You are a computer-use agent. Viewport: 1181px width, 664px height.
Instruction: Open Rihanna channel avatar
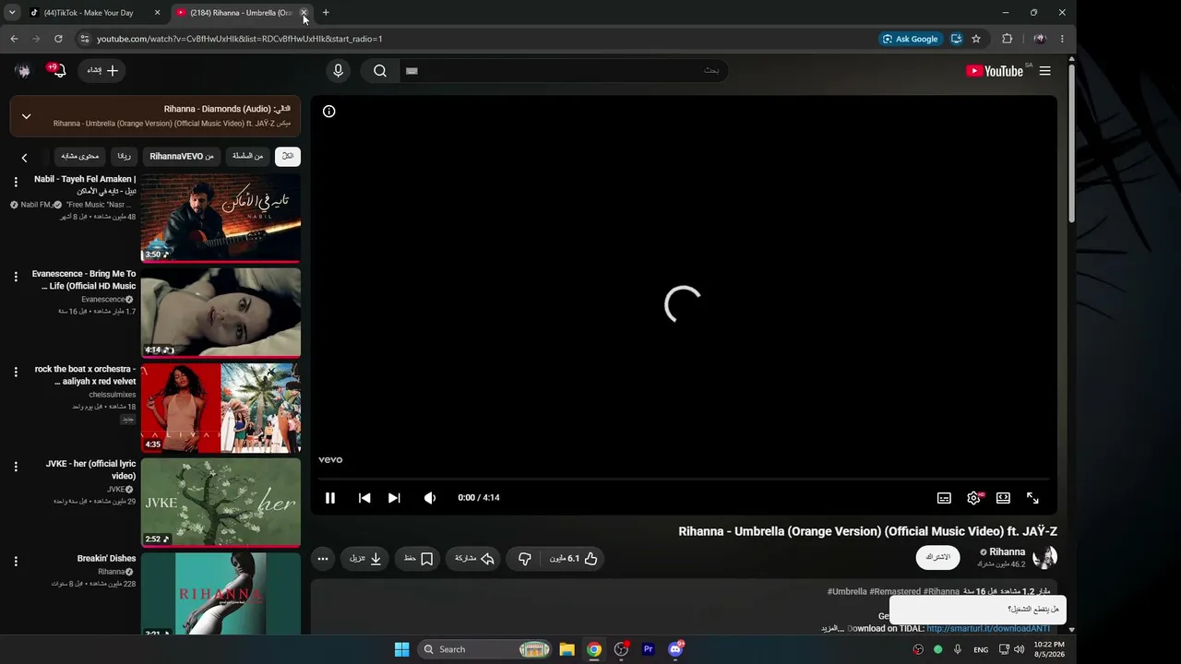pos(1044,557)
